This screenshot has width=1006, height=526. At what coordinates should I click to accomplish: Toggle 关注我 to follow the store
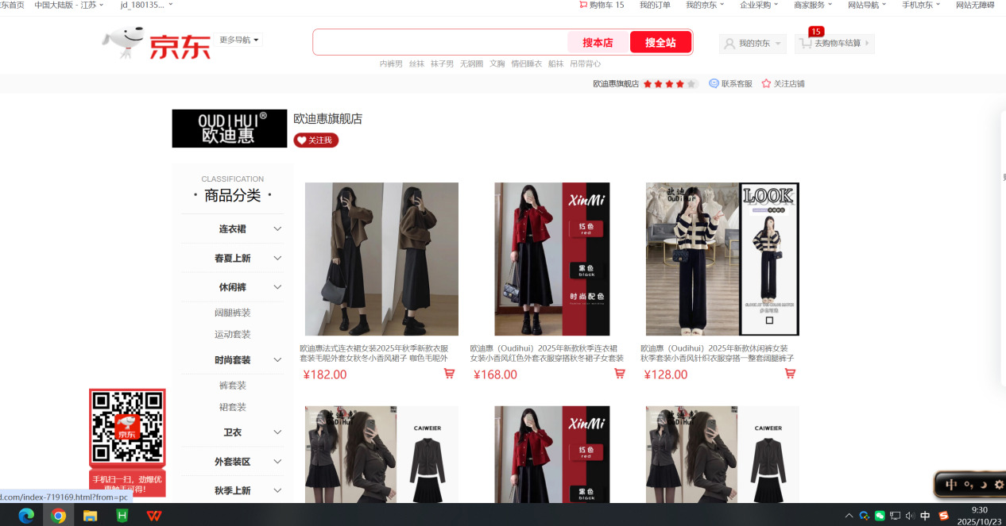315,140
